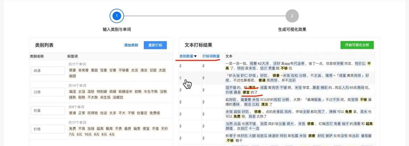Focus the 口感 category name field
409x146 pixels.
click(x=48, y=92)
